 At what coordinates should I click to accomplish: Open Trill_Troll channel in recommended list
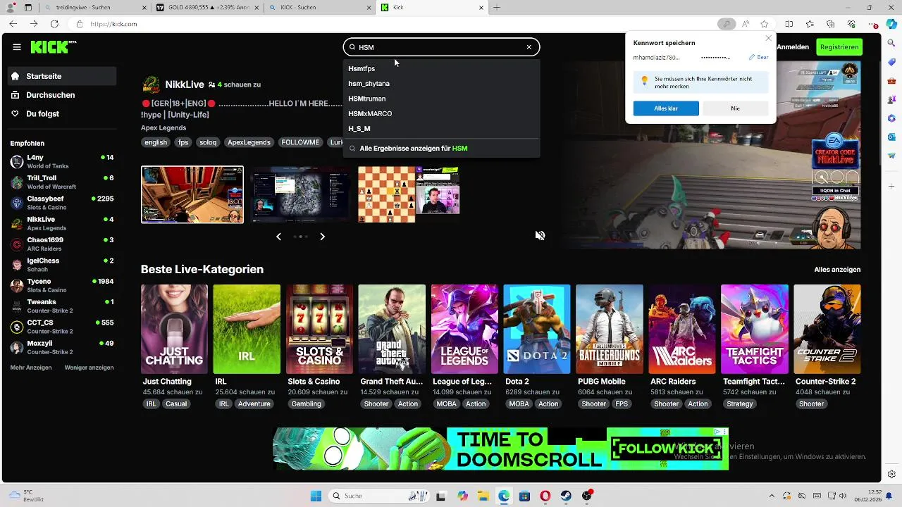[62, 182]
